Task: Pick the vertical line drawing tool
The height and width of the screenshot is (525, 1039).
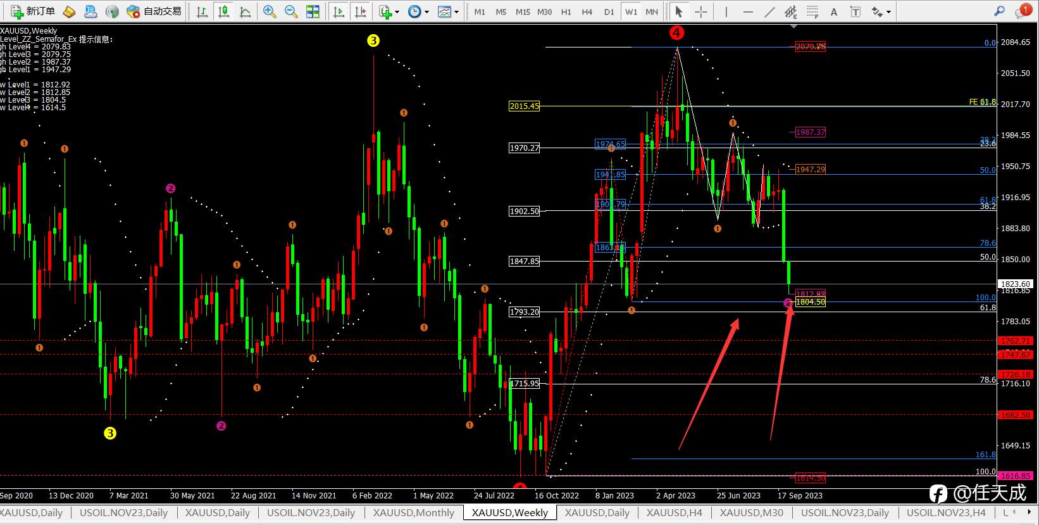Action: (726, 11)
